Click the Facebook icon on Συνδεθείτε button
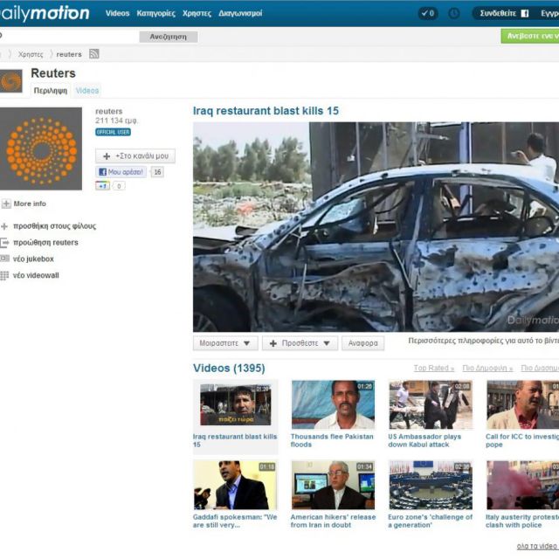 point(525,14)
